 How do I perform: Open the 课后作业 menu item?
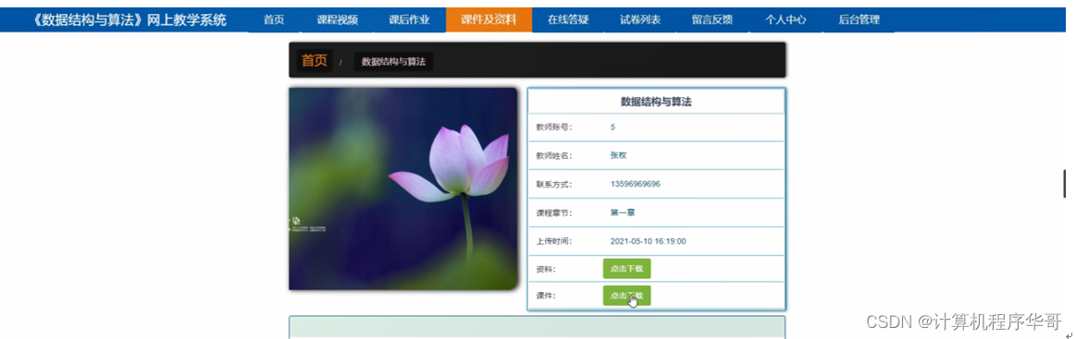(x=409, y=20)
